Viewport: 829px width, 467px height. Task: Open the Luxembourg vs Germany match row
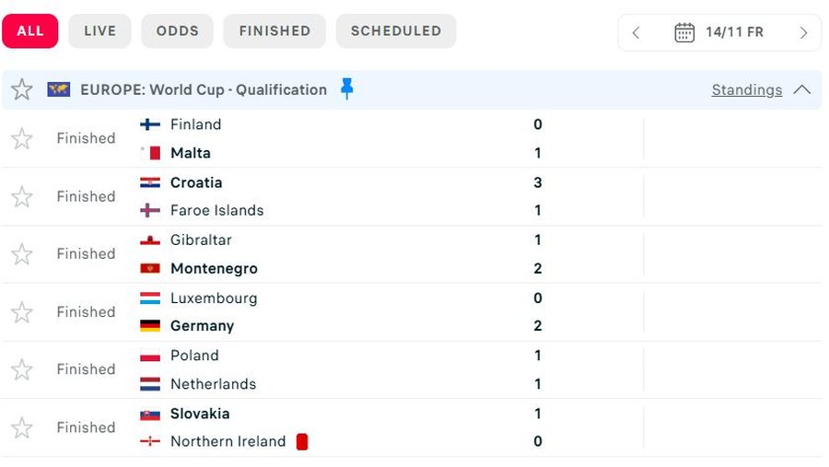[x=368, y=312]
